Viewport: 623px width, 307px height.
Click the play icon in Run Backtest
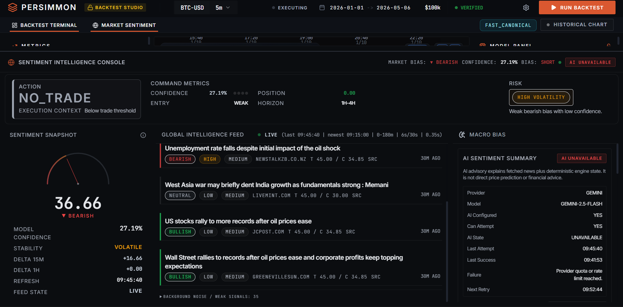[x=554, y=7]
